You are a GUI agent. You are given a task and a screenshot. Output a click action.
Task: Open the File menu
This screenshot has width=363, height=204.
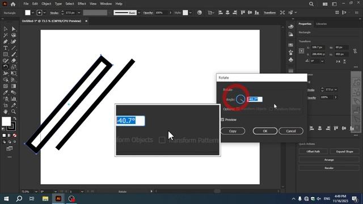tap(26, 4)
